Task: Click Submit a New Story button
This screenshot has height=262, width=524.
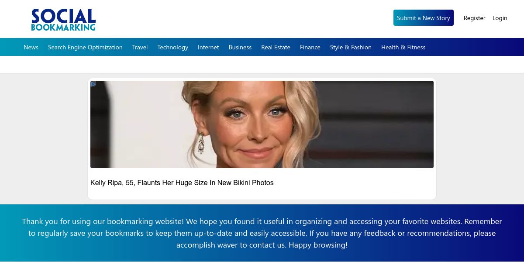Action: click(x=423, y=18)
